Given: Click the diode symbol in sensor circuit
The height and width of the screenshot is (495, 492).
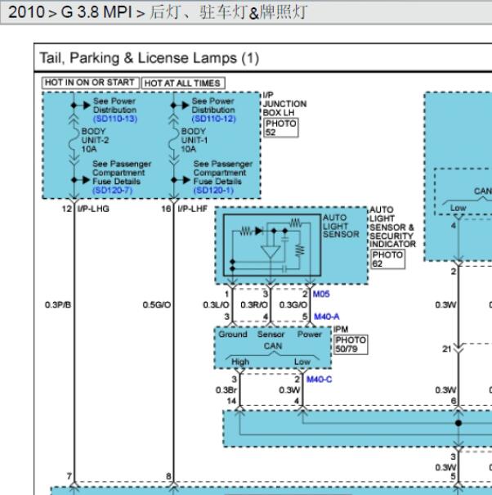Looking at the screenshot, I should 259,231.
